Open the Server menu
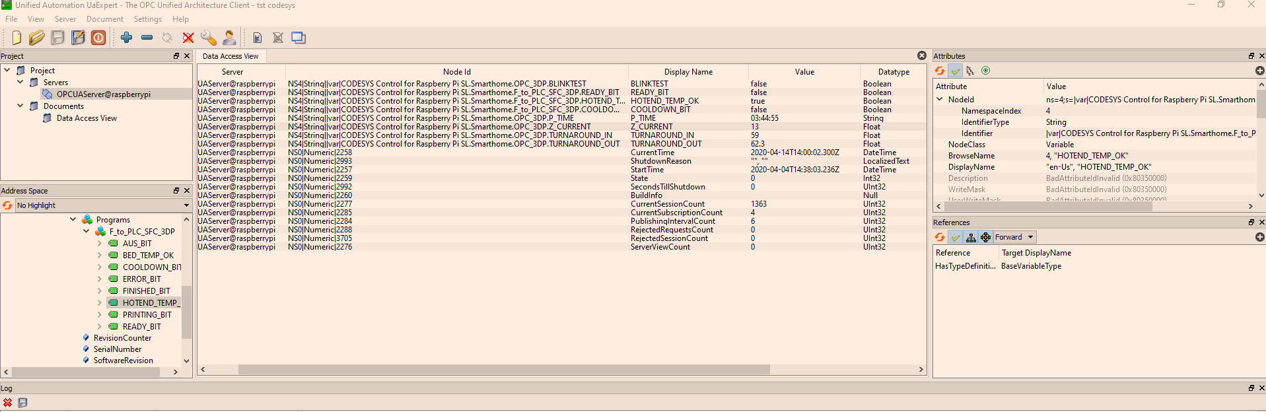The width and height of the screenshot is (1266, 412). pos(65,19)
